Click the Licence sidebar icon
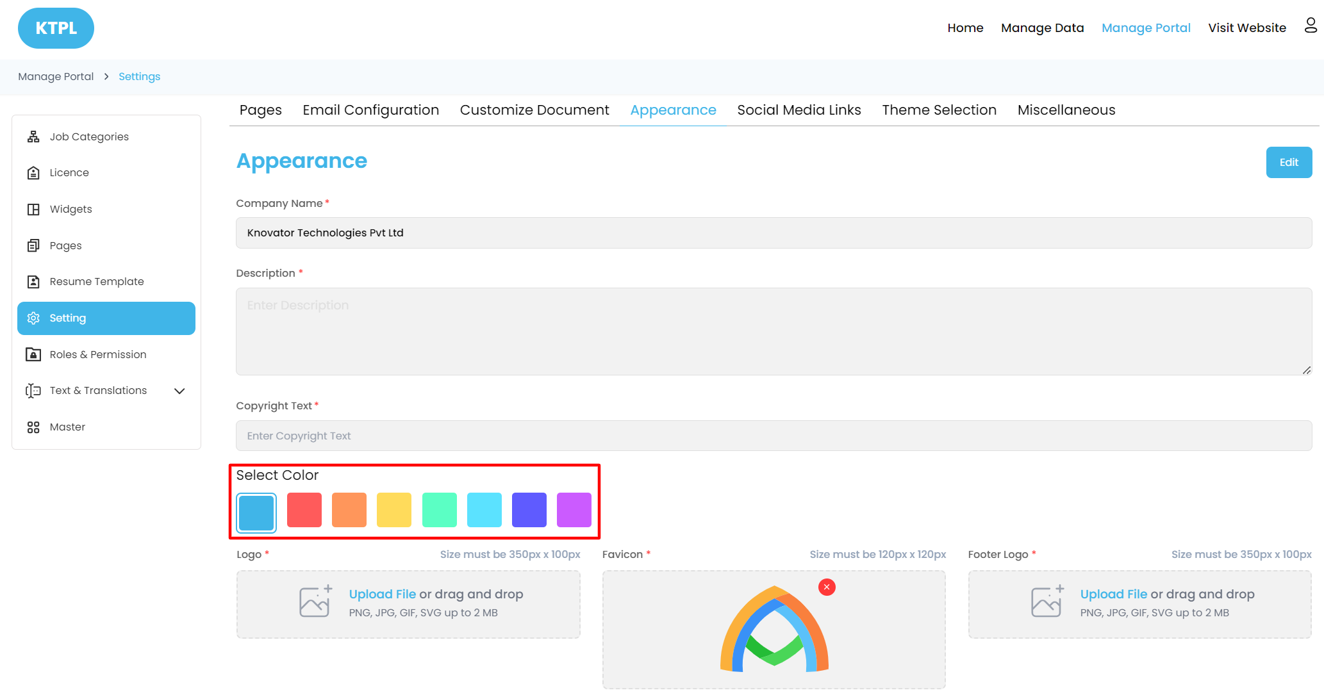Viewport: 1324px width, 697px height. pos(33,173)
